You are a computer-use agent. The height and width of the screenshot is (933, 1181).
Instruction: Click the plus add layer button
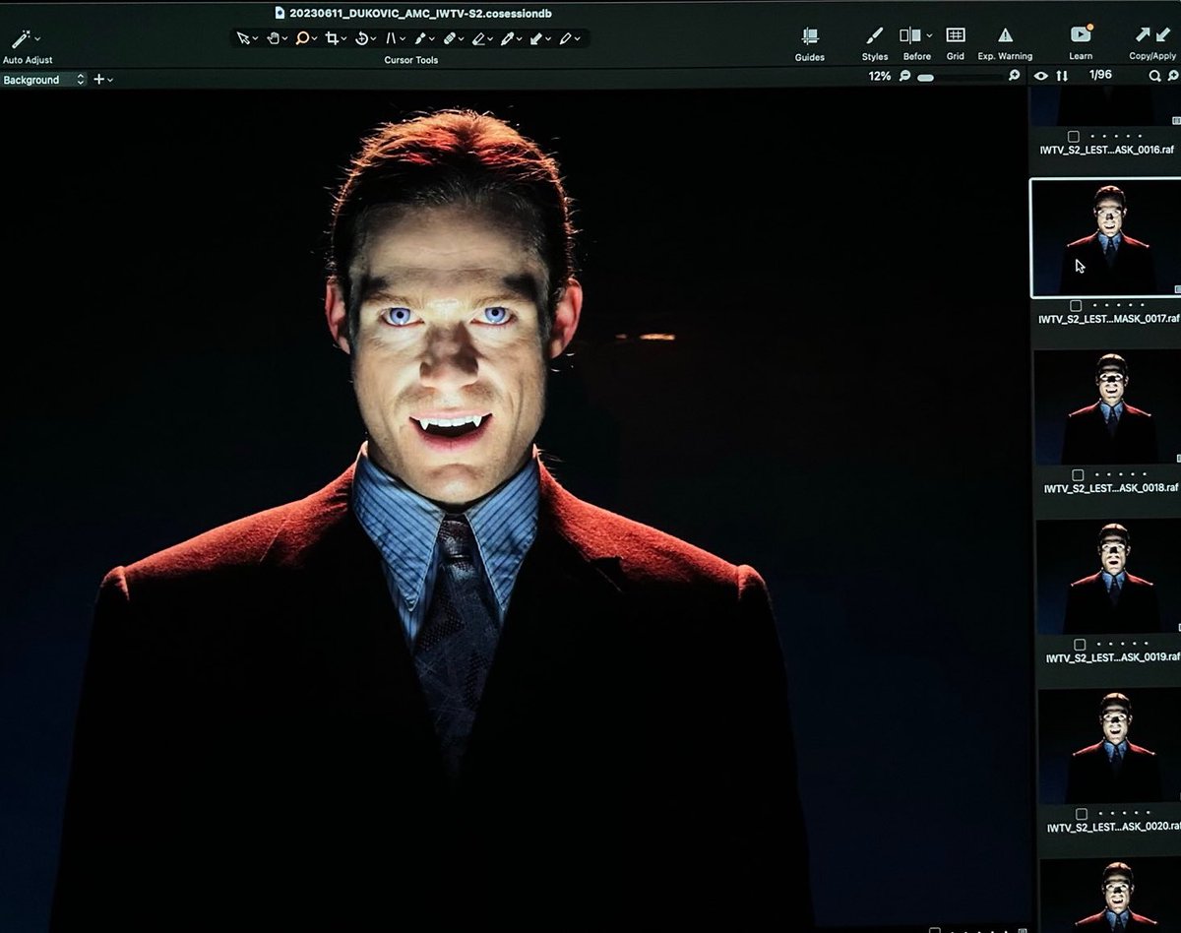tap(98, 80)
